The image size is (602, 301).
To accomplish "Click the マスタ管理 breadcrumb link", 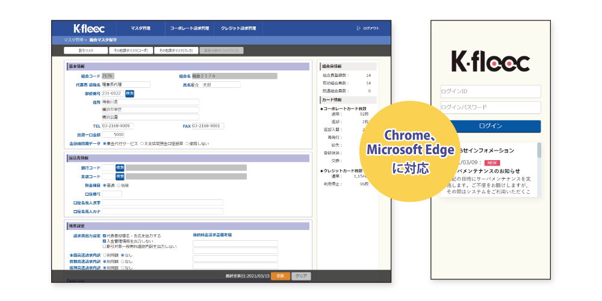I will tap(73, 40).
